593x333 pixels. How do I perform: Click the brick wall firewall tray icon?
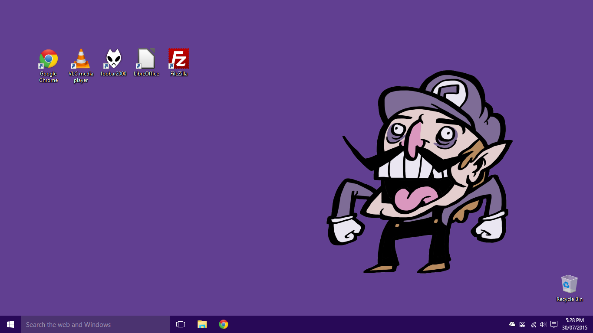point(523,324)
